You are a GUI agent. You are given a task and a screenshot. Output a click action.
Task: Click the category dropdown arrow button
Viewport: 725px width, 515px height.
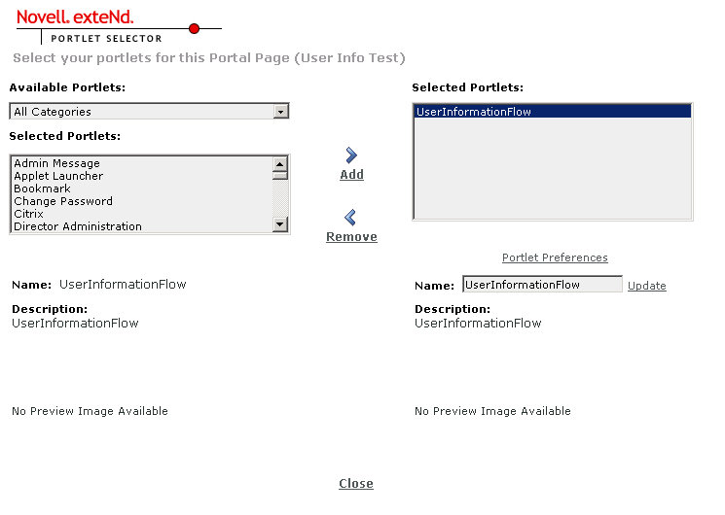tap(281, 112)
